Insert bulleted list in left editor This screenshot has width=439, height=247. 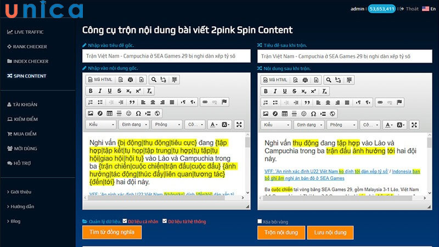[x=100, y=102]
